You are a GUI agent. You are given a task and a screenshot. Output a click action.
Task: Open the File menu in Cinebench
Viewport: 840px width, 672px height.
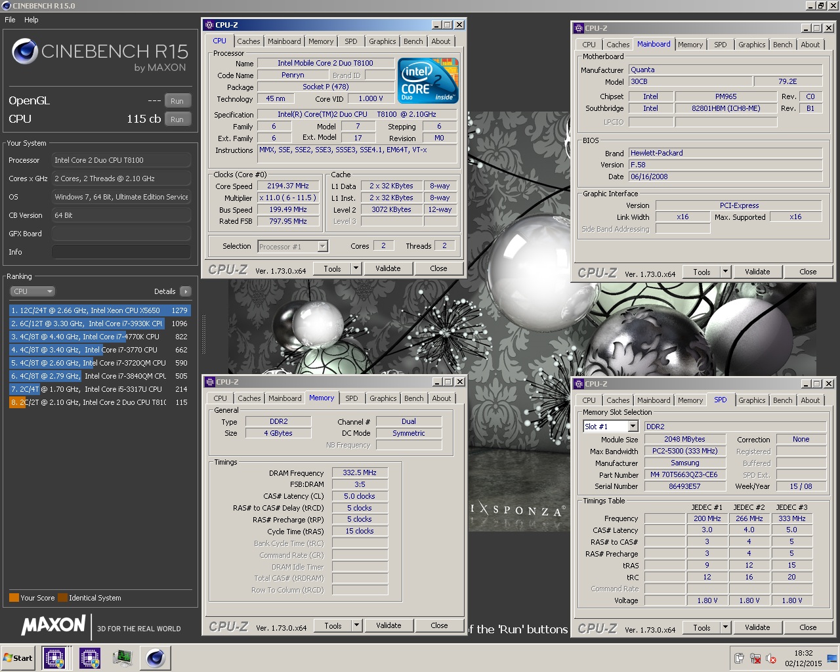[10, 20]
